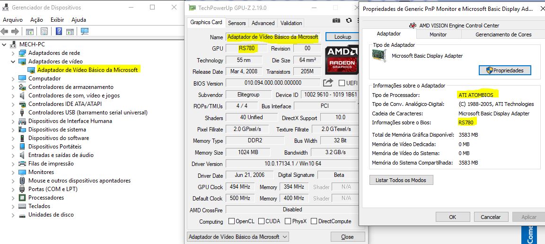Click Listar Todos os Modos button
Screen dimensions: 545x244
pos(402,180)
